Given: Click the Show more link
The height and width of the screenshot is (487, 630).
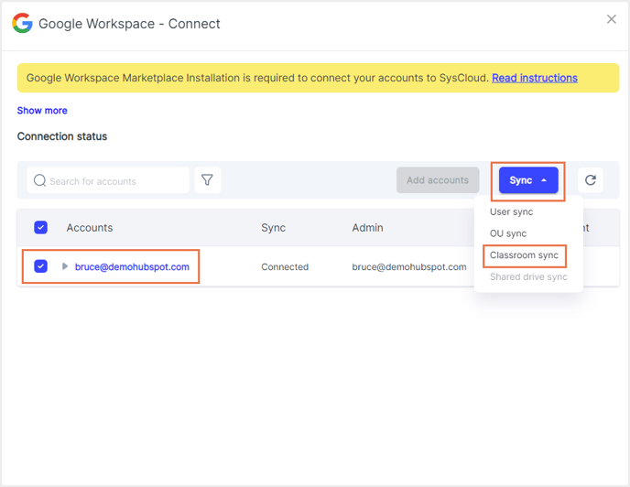Looking at the screenshot, I should tap(42, 111).
